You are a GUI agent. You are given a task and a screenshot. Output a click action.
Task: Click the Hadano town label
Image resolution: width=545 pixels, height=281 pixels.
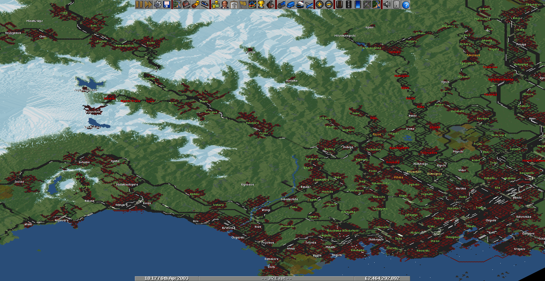tap(195, 194)
